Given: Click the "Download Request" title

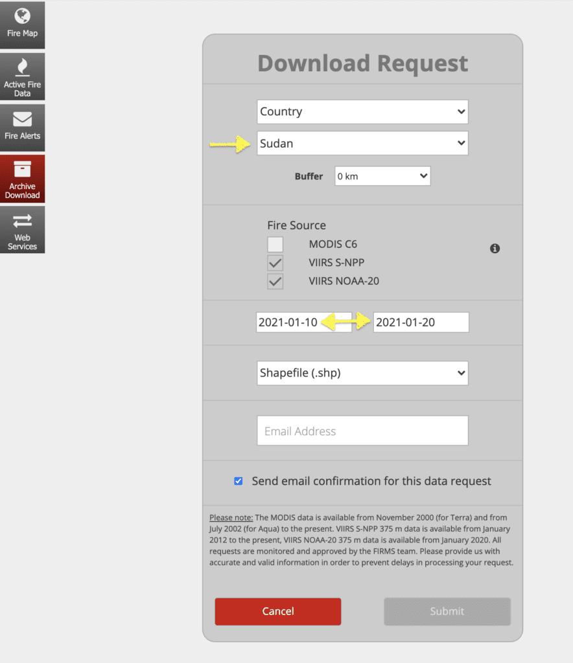Looking at the screenshot, I should (363, 63).
